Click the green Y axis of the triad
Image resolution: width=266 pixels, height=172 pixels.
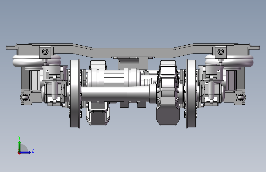pyautogui.click(x=20, y=146)
